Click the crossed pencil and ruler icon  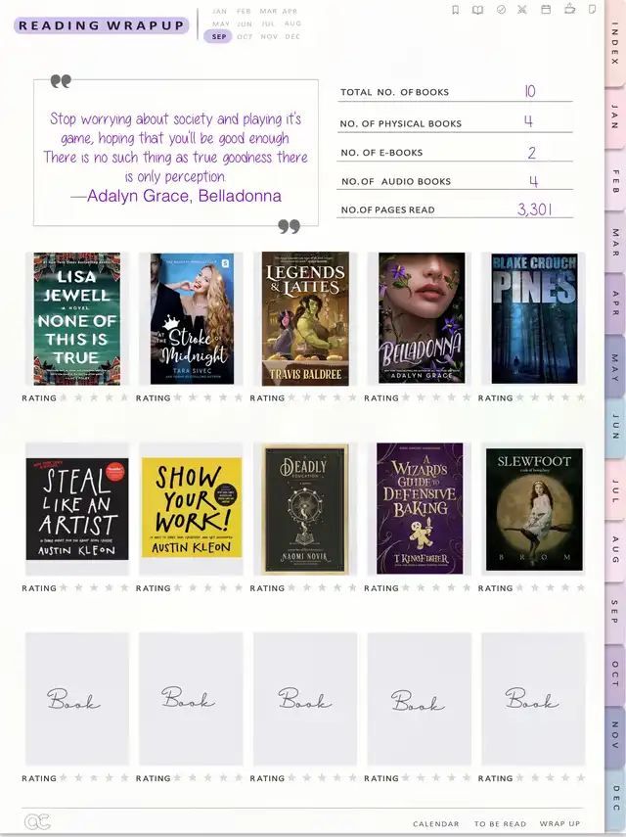pyautogui.click(x=522, y=10)
